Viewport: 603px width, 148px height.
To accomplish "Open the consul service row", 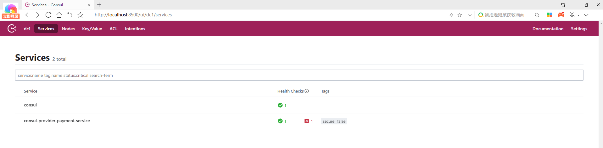I will coord(299,105).
